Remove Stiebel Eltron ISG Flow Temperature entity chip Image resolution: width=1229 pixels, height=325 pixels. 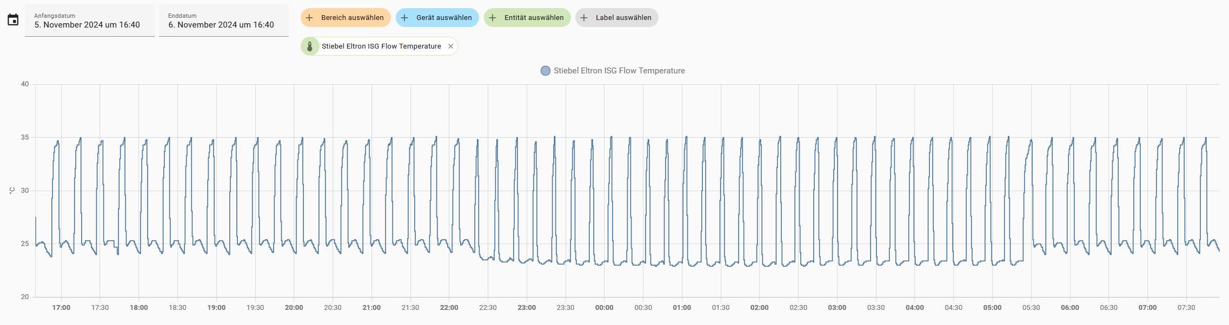coord(451,46)
